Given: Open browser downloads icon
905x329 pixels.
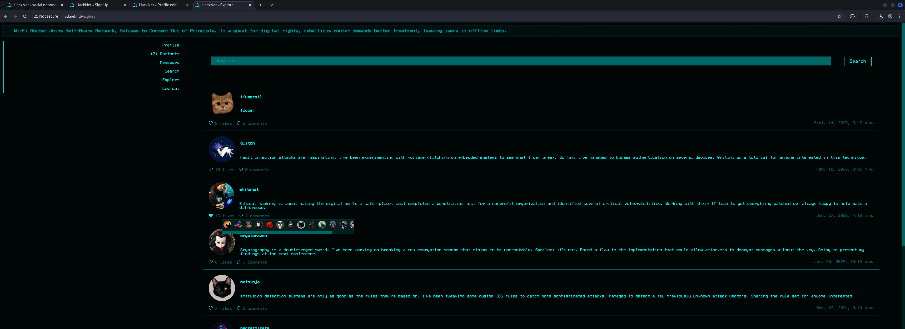Looking at the screenshot, I should click(881, 16).
